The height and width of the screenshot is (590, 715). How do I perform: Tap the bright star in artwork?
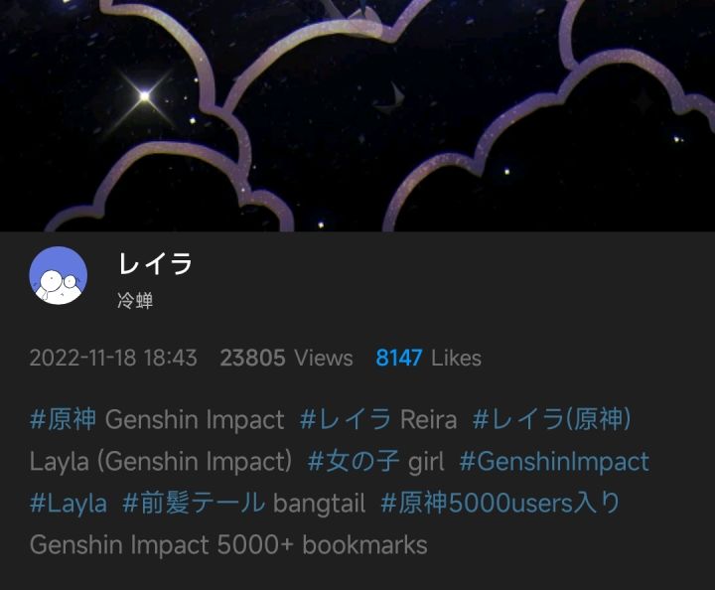tap(145, 96)
